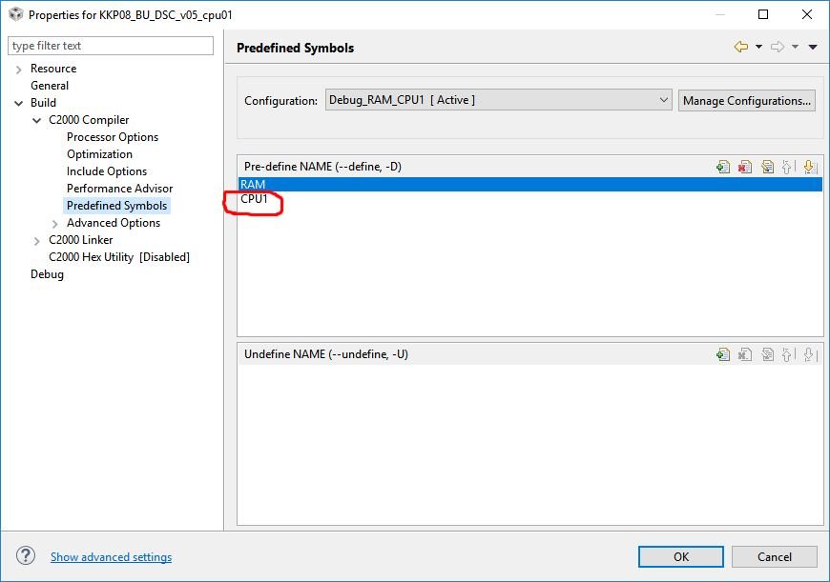The height and width of the screenshot is (582, 830).
Task: Select C2000 Hex Utility [Disabled]
Action: pos(119,257)
